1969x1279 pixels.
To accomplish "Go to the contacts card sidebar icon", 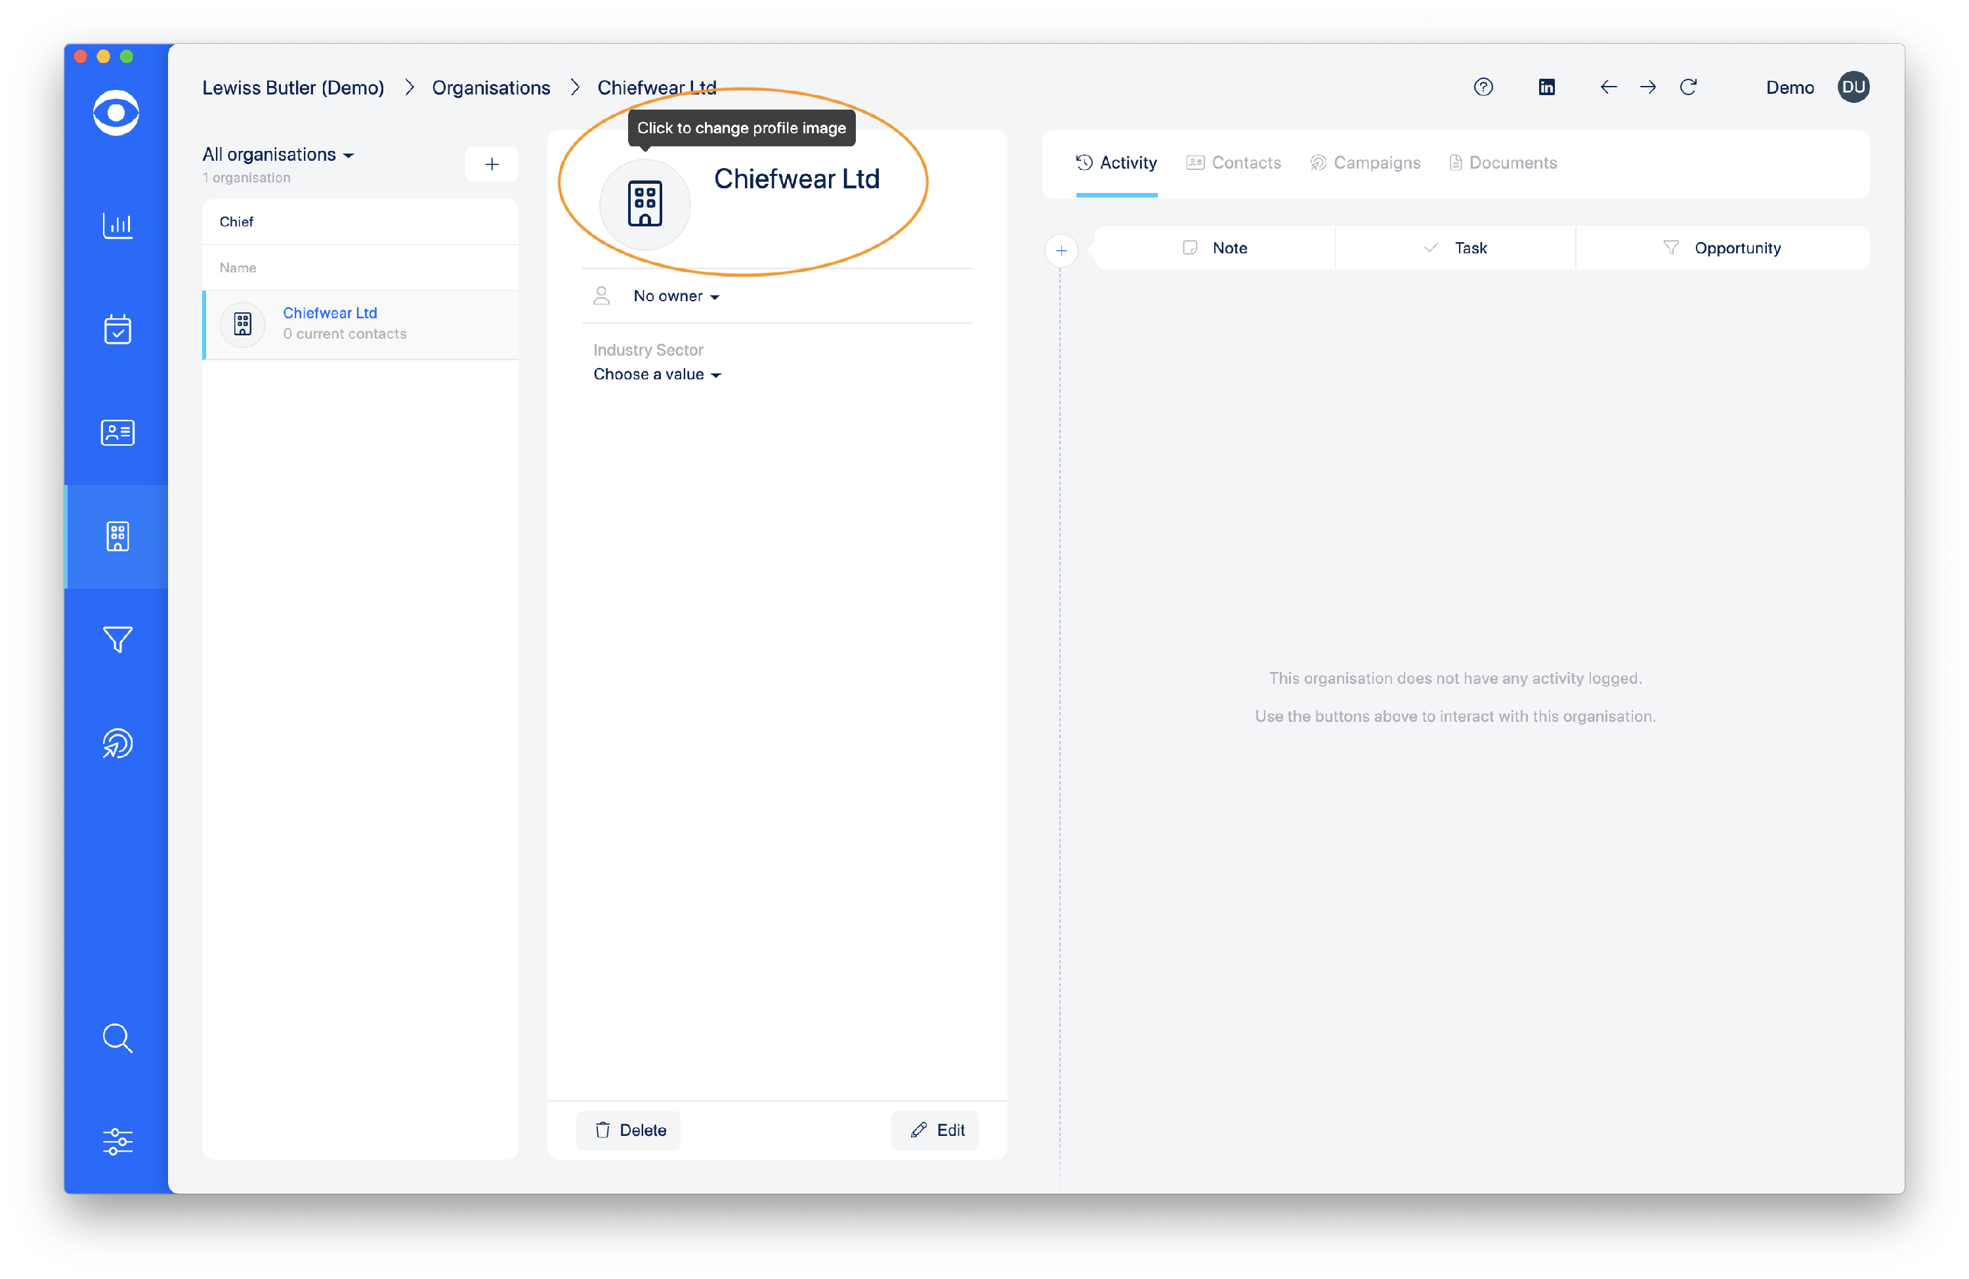I will click(x=117, y=432).
